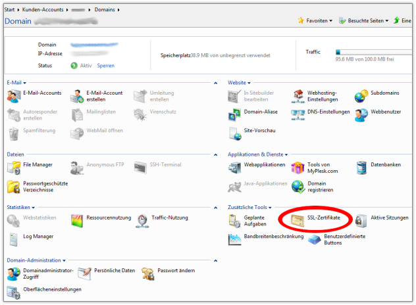Open the File Manager icon
The width and height of the screenshot is (416, 305).
tap(14, 167)
